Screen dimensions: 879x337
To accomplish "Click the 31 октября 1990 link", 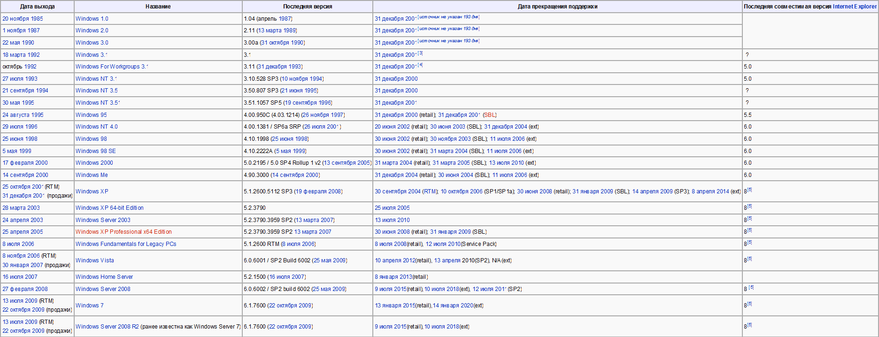I will pos(282,43).
